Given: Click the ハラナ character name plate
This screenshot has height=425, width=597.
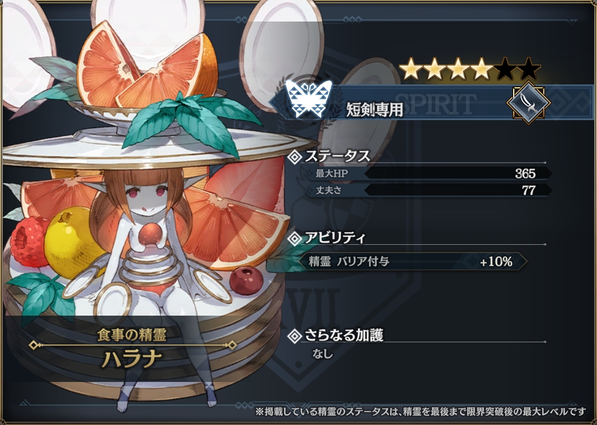Looking at the screenshot, I should point(133,359).
